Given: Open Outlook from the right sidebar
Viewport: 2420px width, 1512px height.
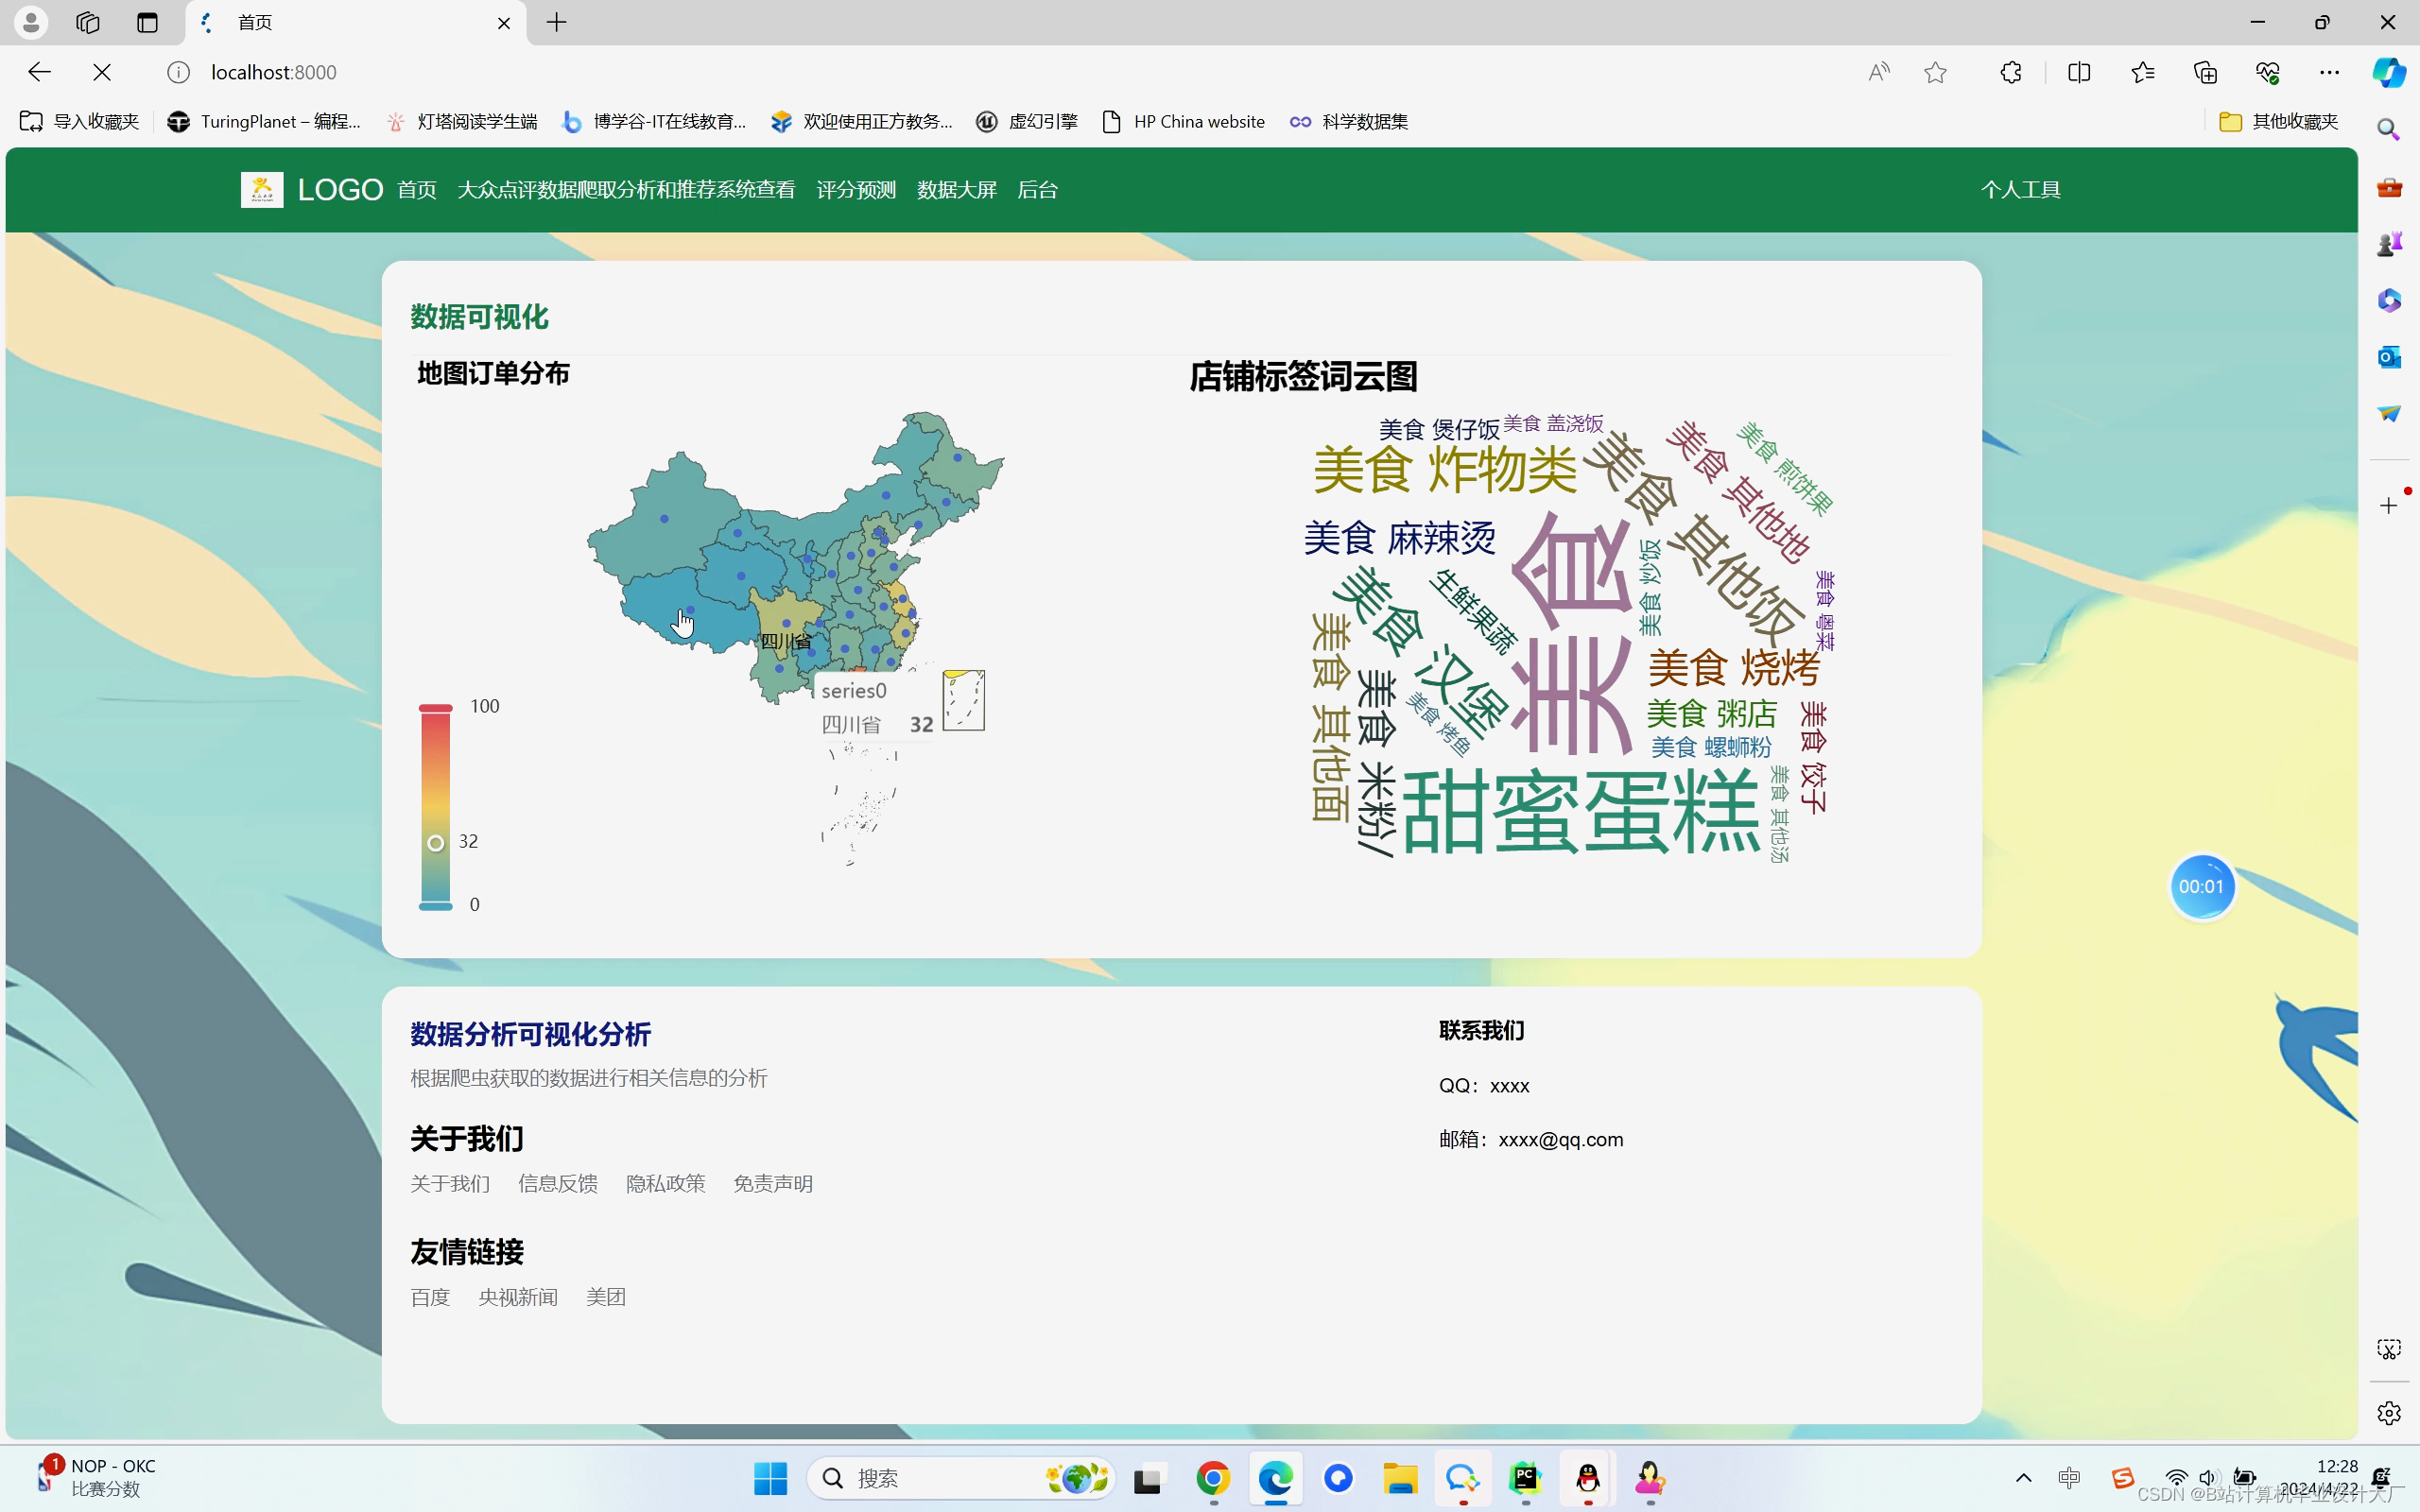Looking at the screenshot, I should click(2390, 357).
